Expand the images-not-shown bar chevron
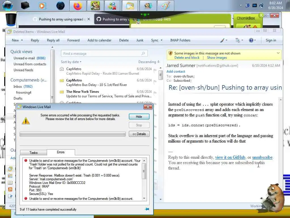Viewport: 290px width, 218px height. coord(278,53)
